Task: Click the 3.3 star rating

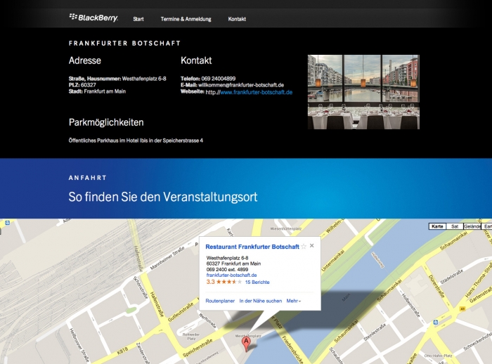Action: [224, 282]
